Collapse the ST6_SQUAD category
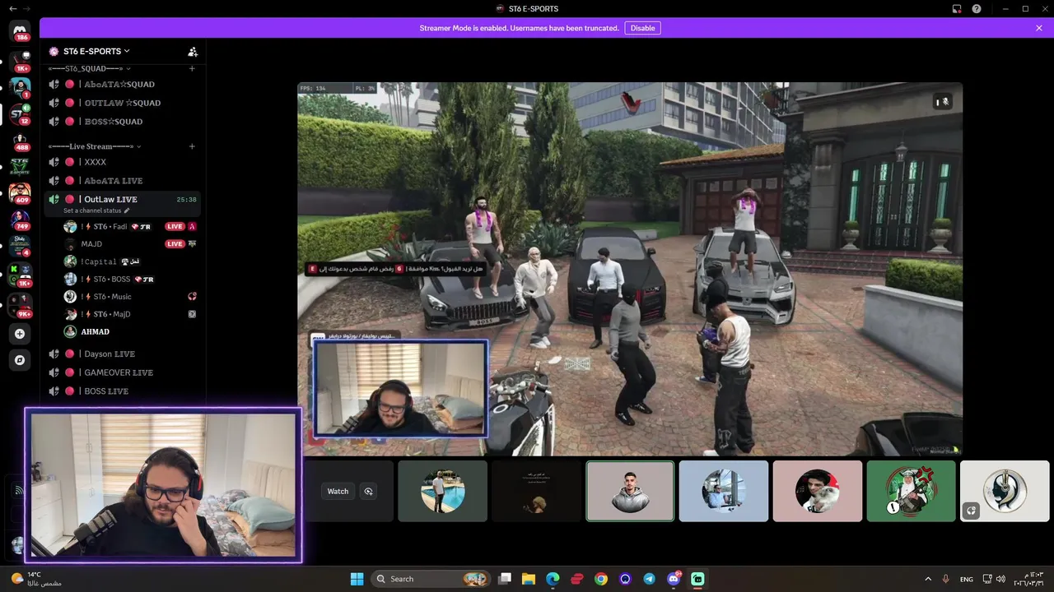 tap(89, 68)
